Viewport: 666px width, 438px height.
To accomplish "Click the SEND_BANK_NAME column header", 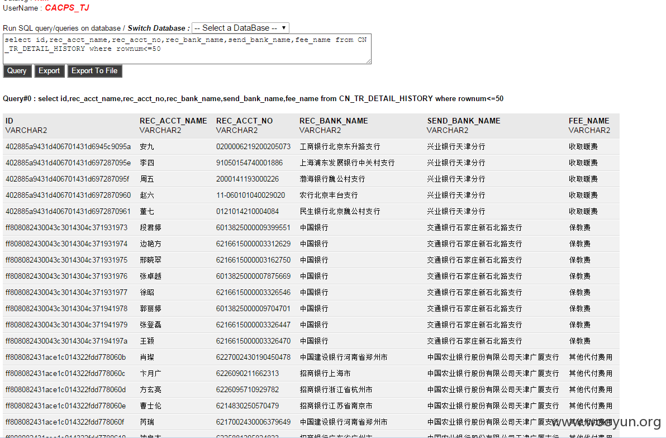I will [x=463, y=121].
